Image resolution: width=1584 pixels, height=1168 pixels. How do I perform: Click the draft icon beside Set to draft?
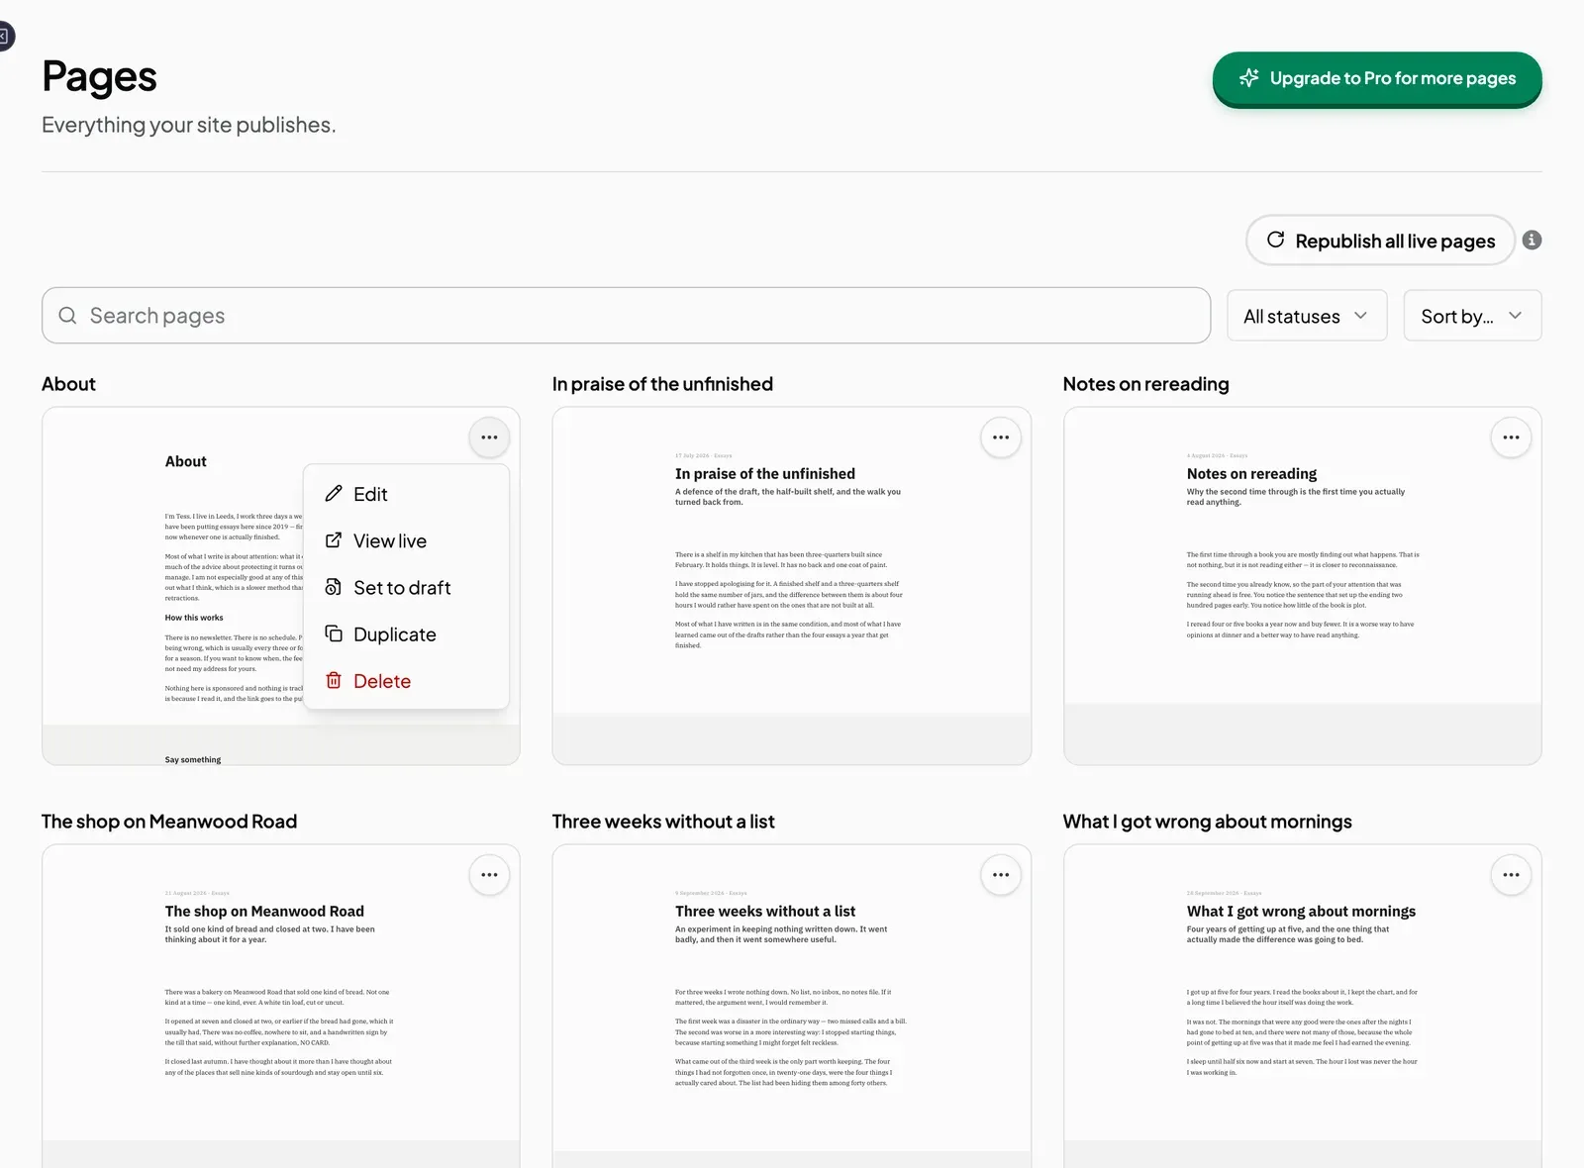point(334,587)
